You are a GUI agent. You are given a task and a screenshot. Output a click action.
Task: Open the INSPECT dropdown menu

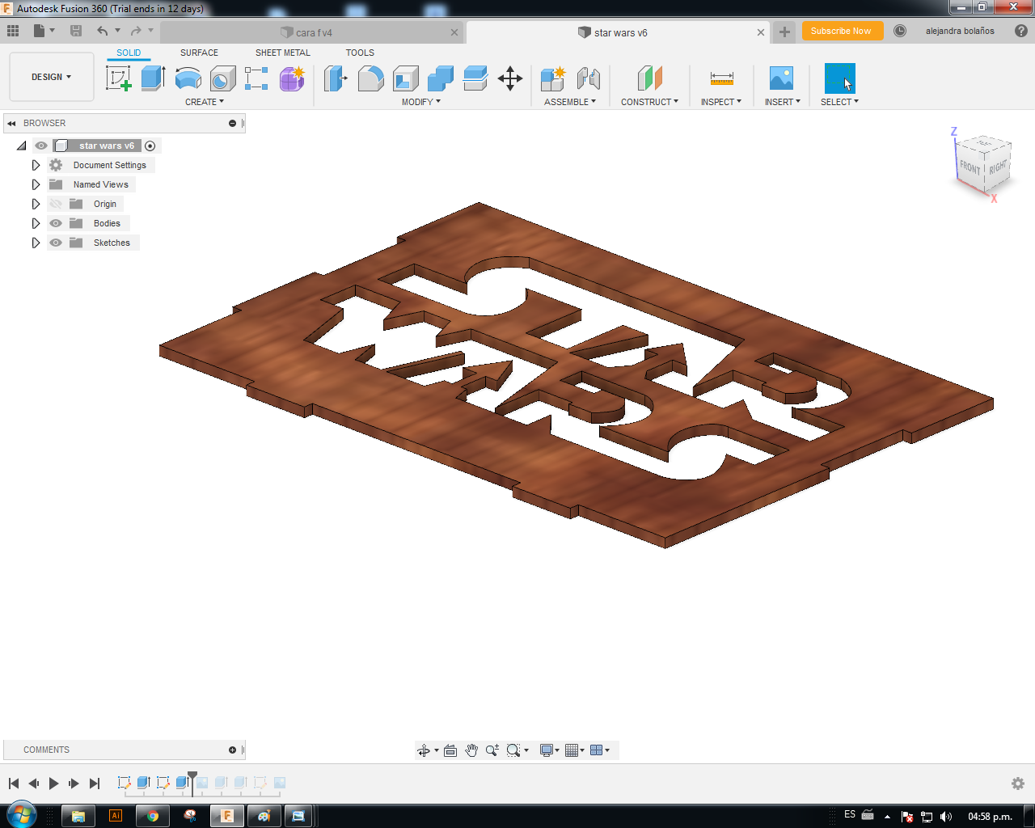[721, 102]
